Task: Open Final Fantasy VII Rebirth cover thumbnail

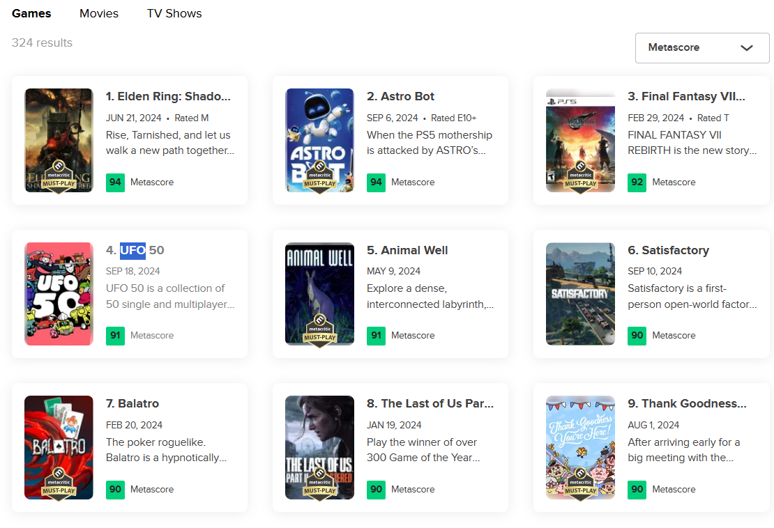Action: 580,141
